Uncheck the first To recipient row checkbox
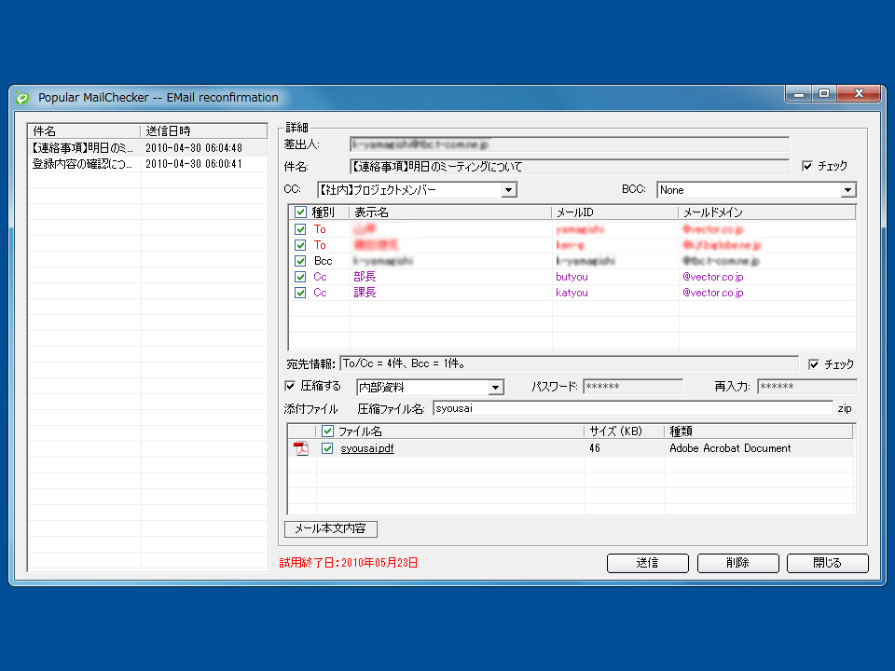 point(300,229)
